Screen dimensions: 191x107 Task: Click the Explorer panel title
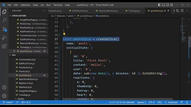click(x=17, y=11)
